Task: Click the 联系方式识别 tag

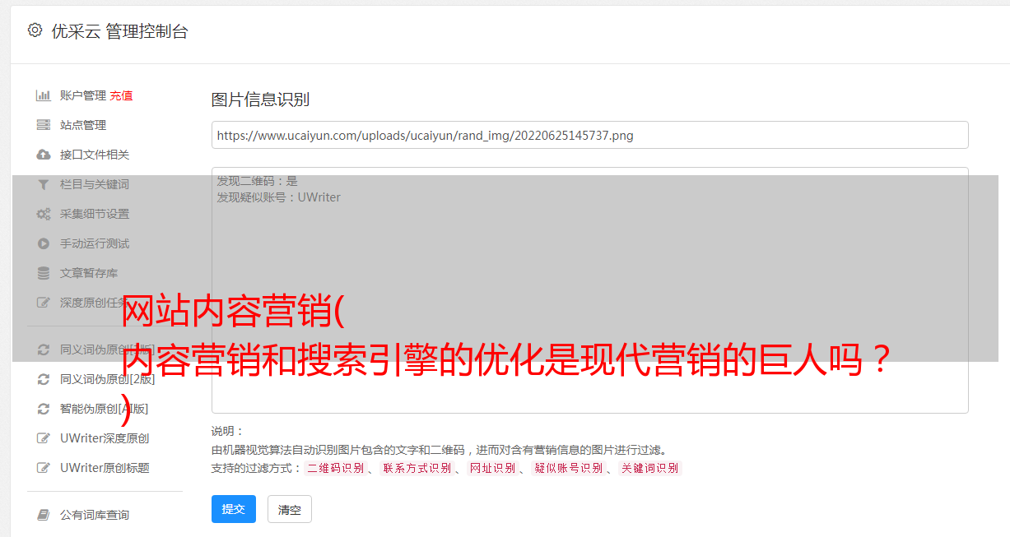Action: 417,468
